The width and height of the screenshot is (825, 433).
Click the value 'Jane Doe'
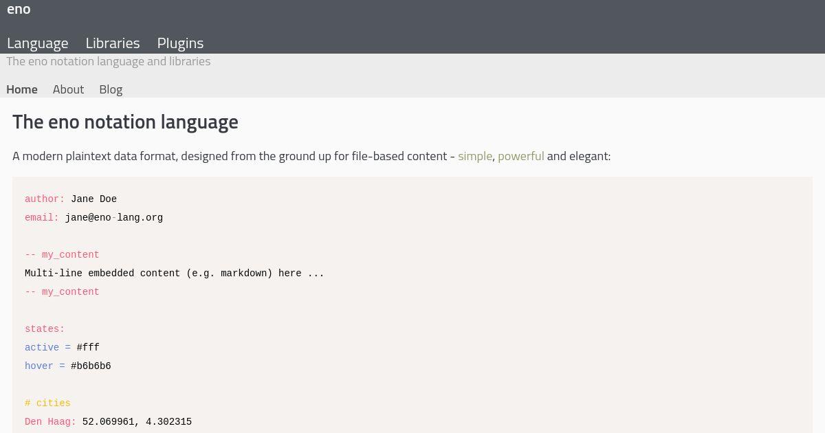click(x=94, y=199)
